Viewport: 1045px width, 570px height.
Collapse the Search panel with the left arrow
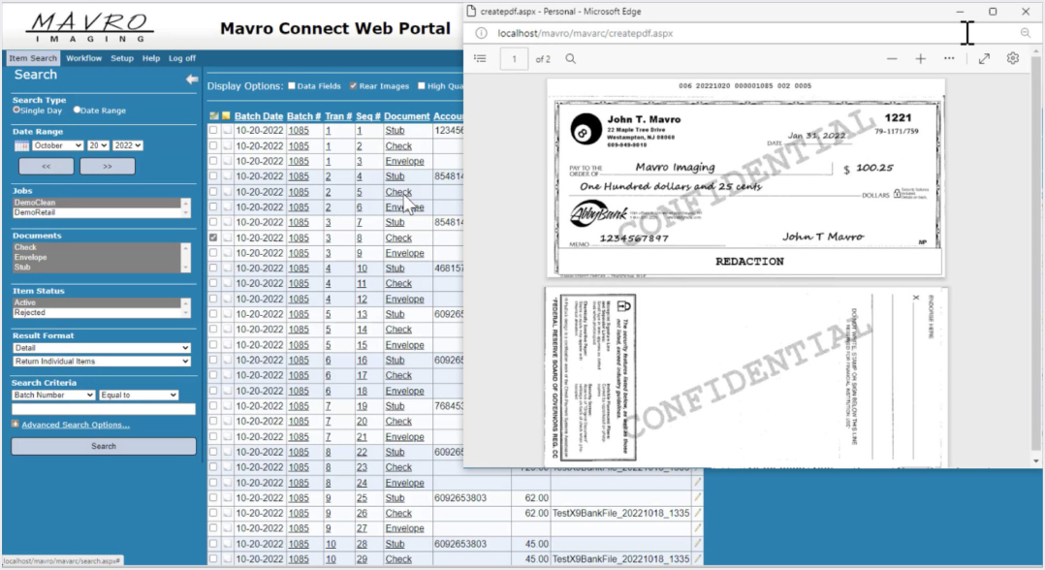(x=192, y=79)
